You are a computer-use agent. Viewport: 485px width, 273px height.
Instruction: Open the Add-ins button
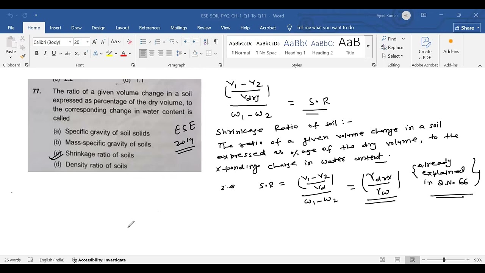451,46
